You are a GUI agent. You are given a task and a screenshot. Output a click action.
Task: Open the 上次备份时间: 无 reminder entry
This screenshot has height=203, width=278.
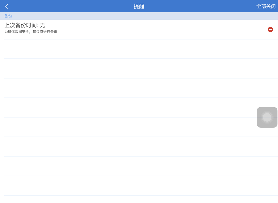(x=25, y=25)
